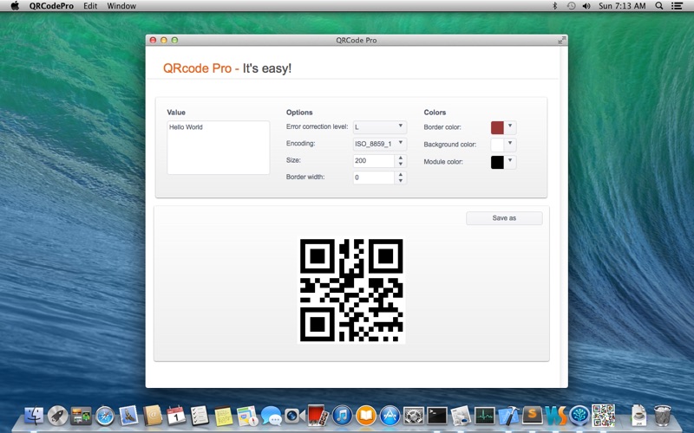Screen dimensions: 694x433
Task: Open App Store icon in dock
Action: (x=390, y=416)
